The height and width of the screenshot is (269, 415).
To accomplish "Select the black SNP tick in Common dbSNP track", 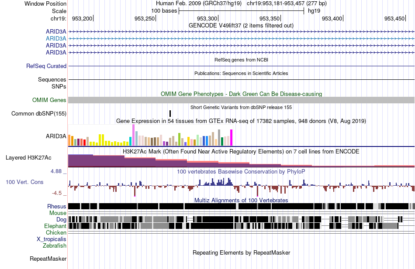I will pyautogui.click(x=170, y=114).
